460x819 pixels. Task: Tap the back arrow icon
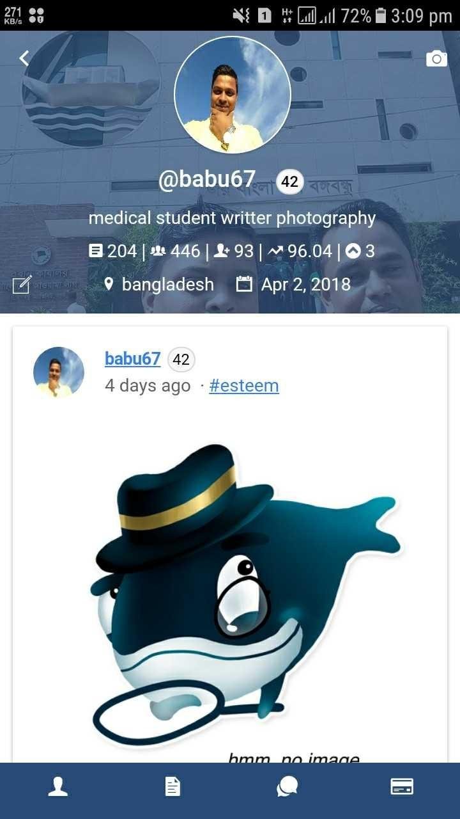tap(24, 58)
